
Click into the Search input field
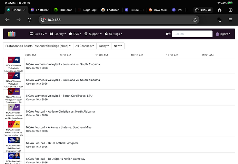(192, 34)
